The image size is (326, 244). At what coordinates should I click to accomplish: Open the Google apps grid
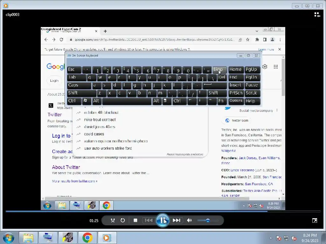(x=276, y=67)
